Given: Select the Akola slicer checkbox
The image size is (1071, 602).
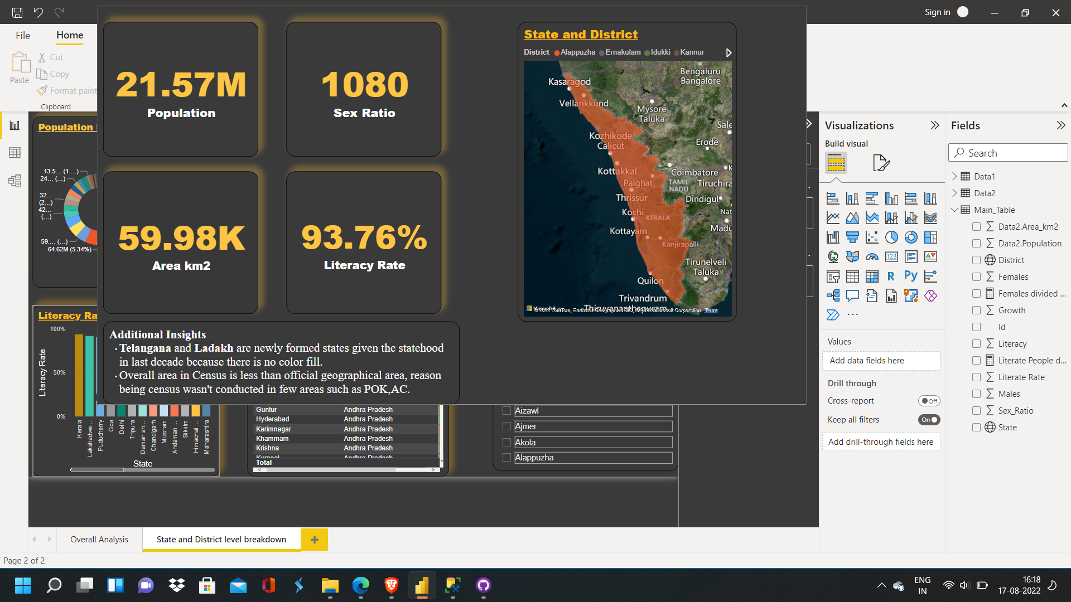Looking at the screenshot, I should 506,443.
